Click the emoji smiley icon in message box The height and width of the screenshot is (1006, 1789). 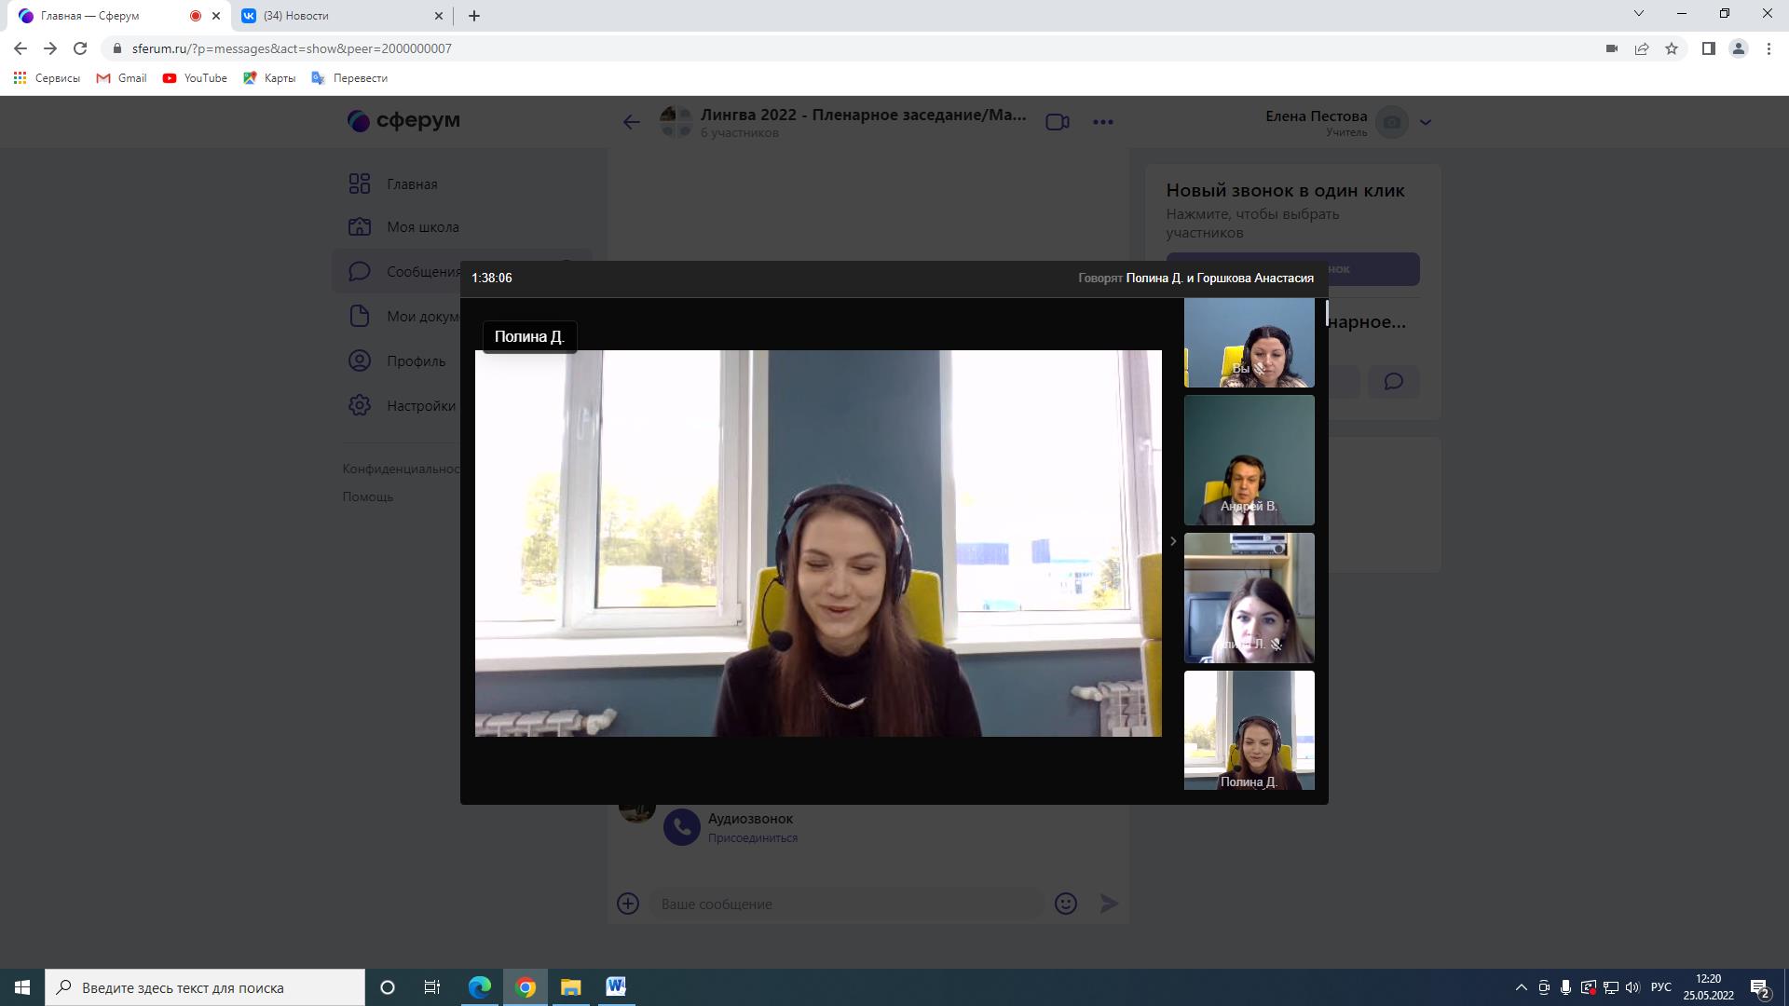click(x=1065, y=904)
